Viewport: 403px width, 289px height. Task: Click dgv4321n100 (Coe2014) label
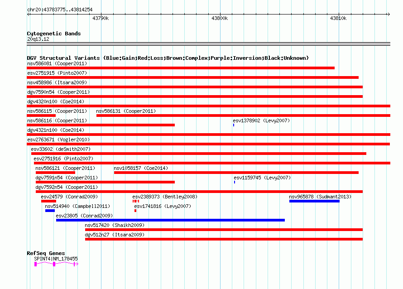(x=56, y=130)
